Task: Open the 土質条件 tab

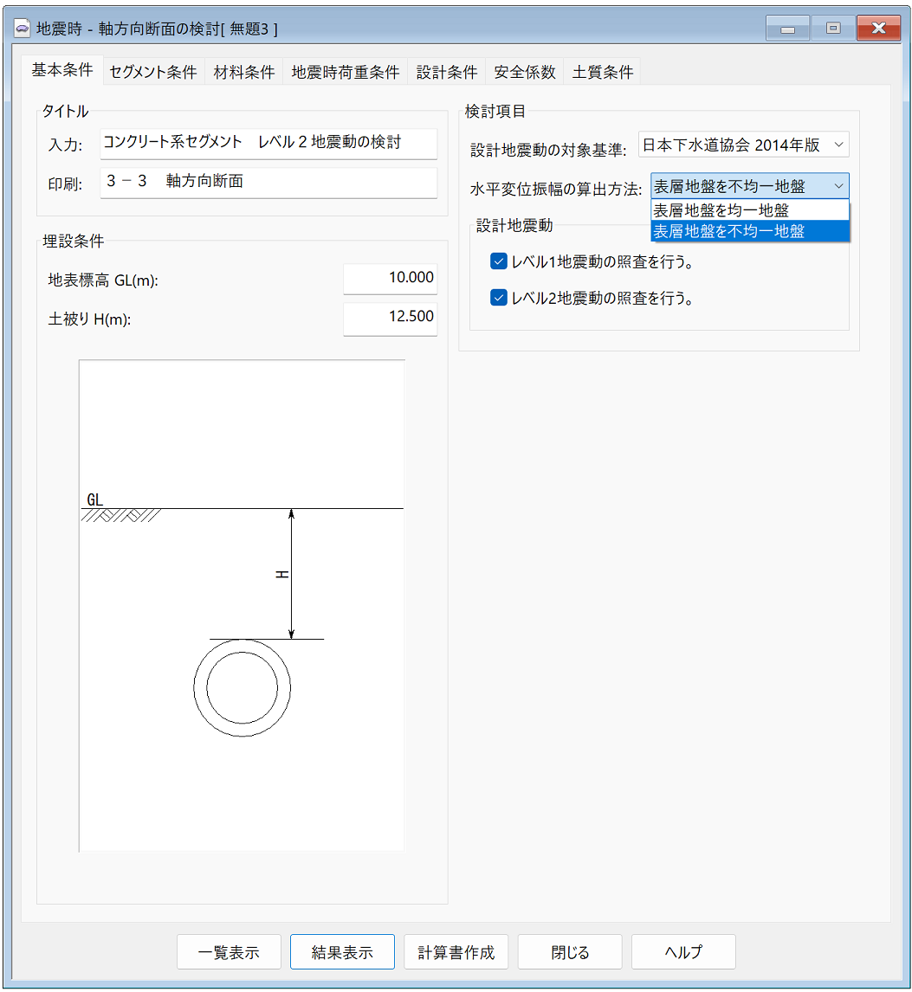Action: [602, 72]
